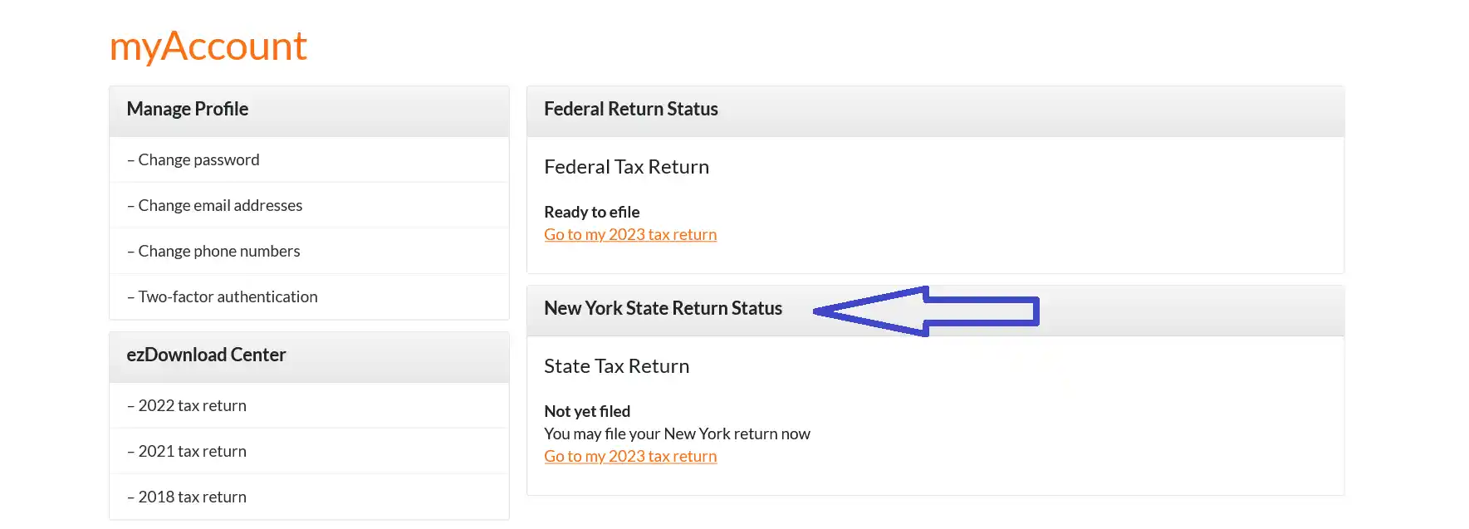
Task: Download the 2021 tax return
Action: [x=192, y=451]
